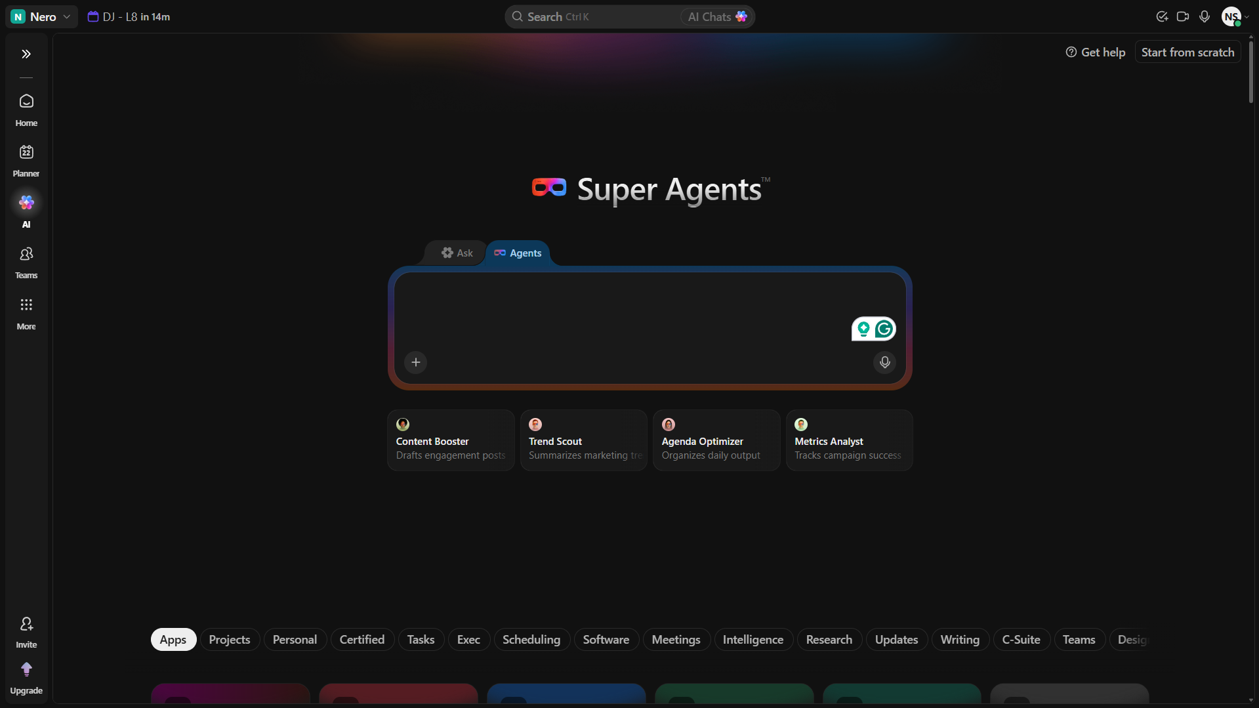Select the Trend Scout agent card
Screen dimensions: 1259x708
(584, 440)
